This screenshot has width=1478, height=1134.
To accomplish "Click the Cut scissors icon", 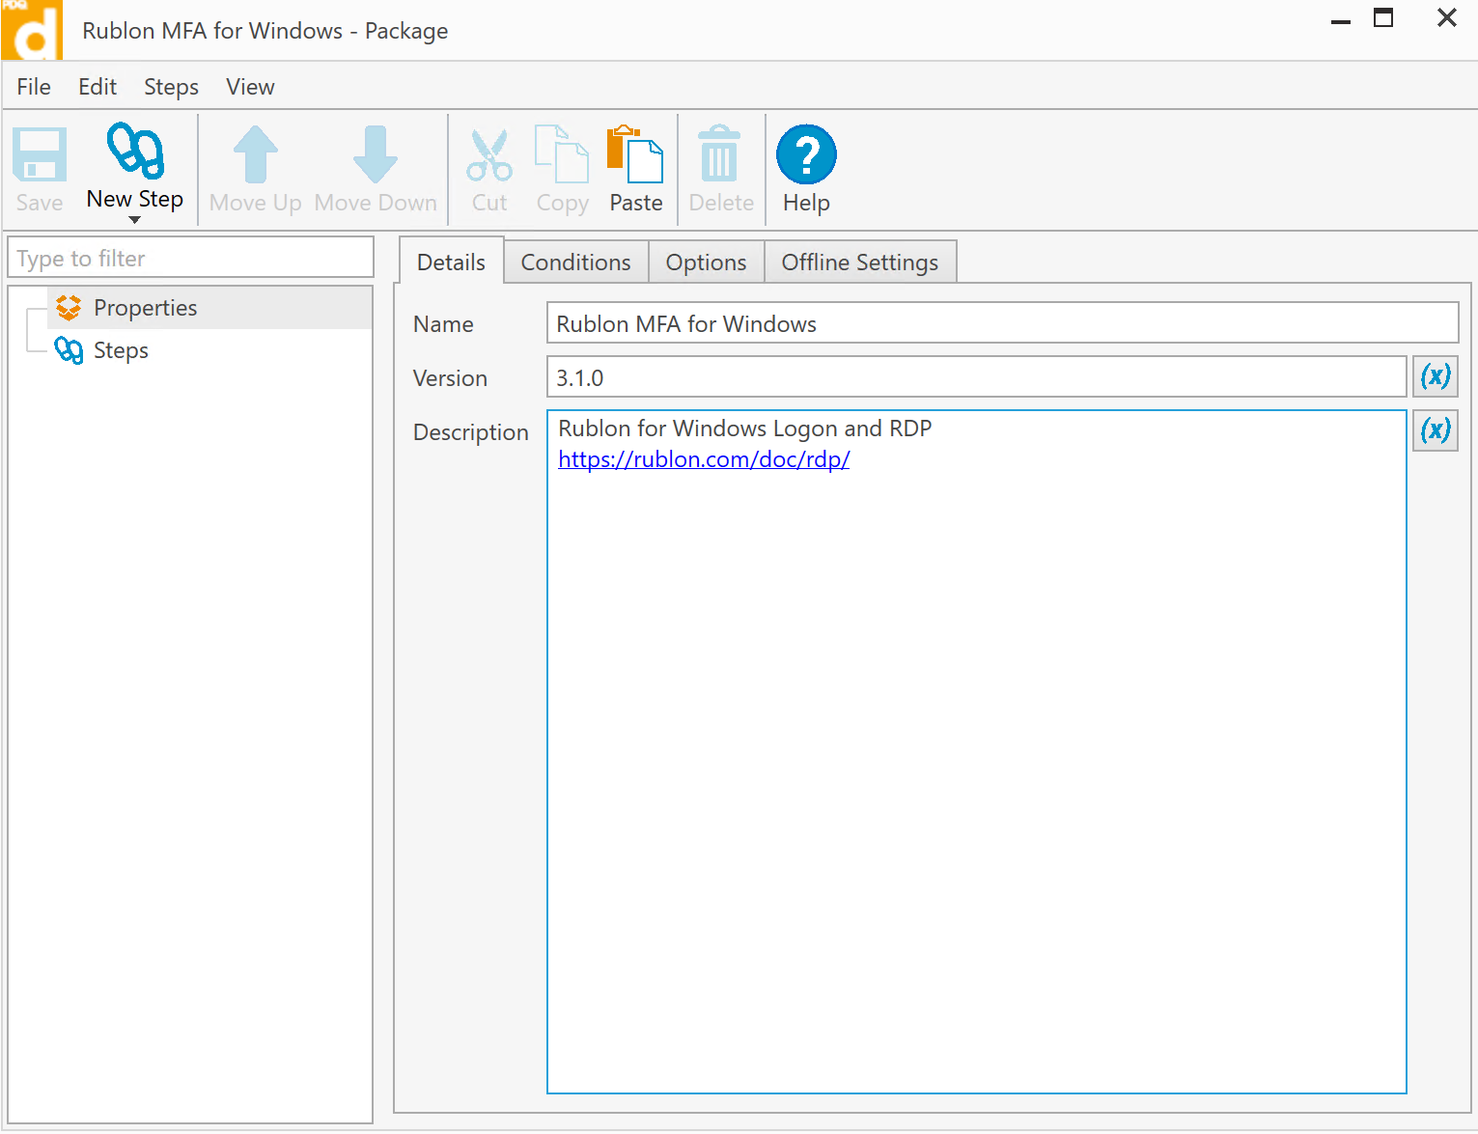I will 489,155.
